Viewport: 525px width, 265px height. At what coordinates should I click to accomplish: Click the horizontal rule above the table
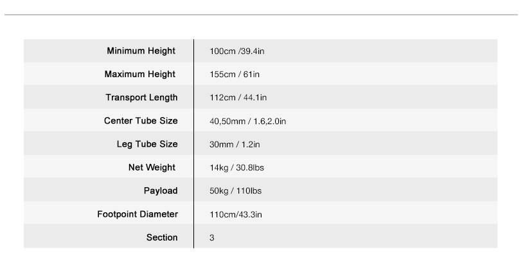[x=261, y=15]
